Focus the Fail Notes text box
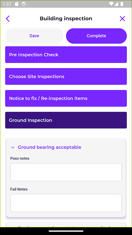This screenshot has height=235, width=132. [x=66, y=203]
